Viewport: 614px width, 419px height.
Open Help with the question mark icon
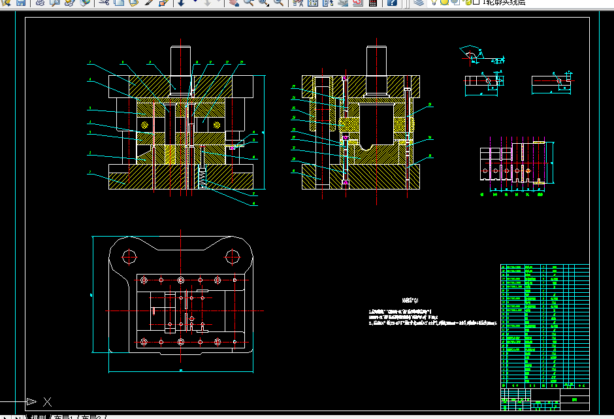click(392, 3)
